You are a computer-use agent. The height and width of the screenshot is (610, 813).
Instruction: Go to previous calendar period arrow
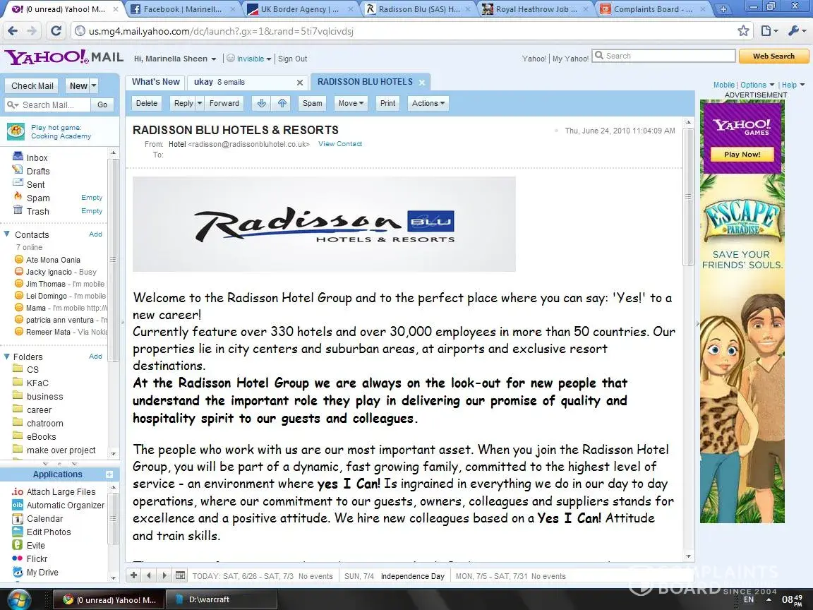coord(149,575)
